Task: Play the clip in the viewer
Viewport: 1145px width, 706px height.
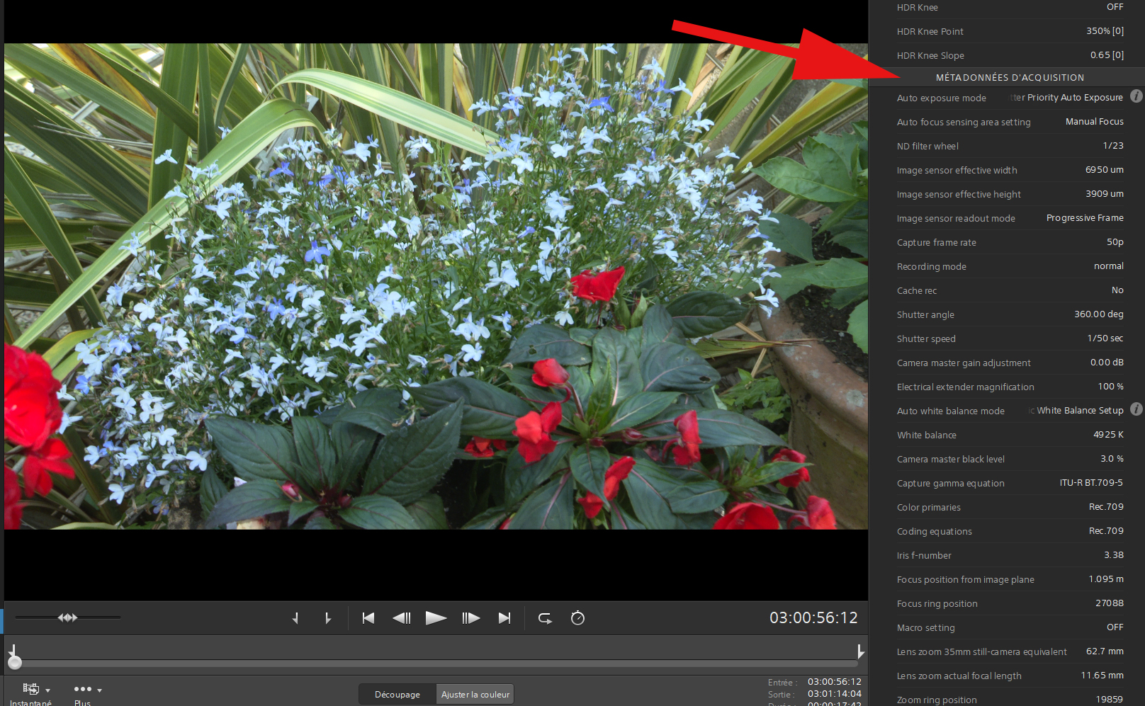Action: pos(436,618)
